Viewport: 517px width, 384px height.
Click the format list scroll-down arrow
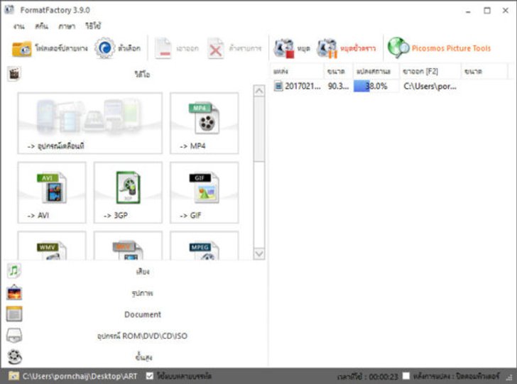click(259, 254)
